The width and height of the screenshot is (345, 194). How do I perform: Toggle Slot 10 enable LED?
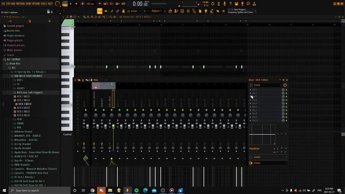[286, 121]
